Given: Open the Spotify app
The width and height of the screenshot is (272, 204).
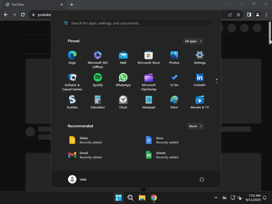Looking at the screenshot, I should coord(98,80).
